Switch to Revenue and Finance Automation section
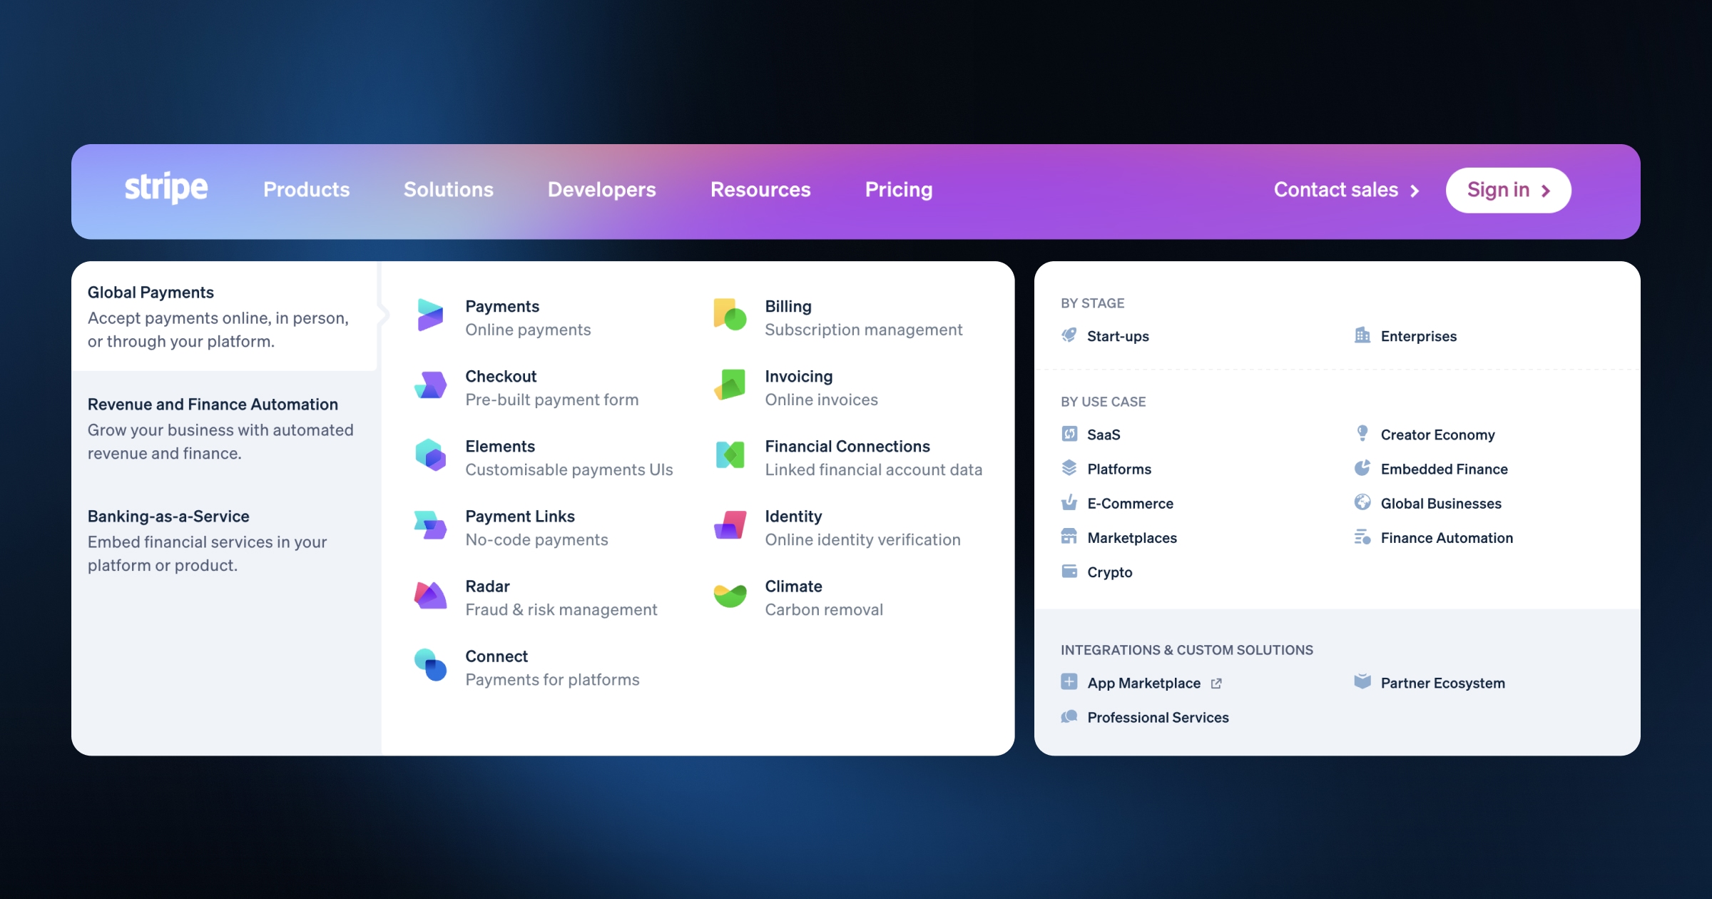The width and height of the screenshot is (1712, 899). (213, 403)
